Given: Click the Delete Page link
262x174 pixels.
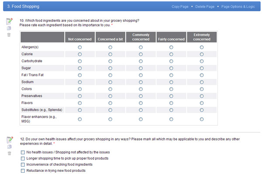Looking at the screenshot, I should click(205, 7).
